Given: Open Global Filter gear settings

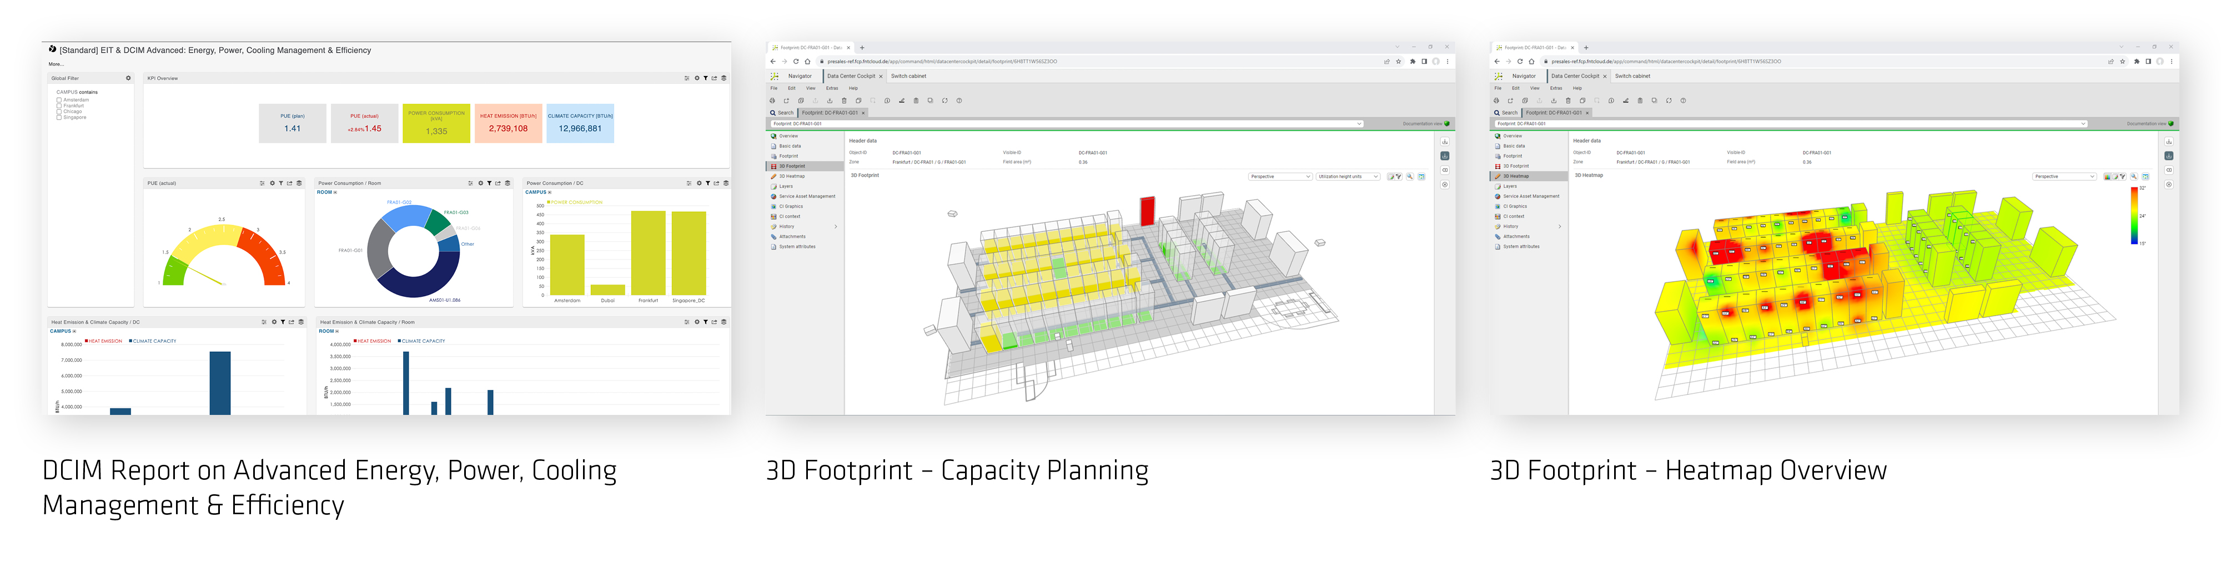Looking at the screenshot, I should pyautogui.click(x=128, y=78).
